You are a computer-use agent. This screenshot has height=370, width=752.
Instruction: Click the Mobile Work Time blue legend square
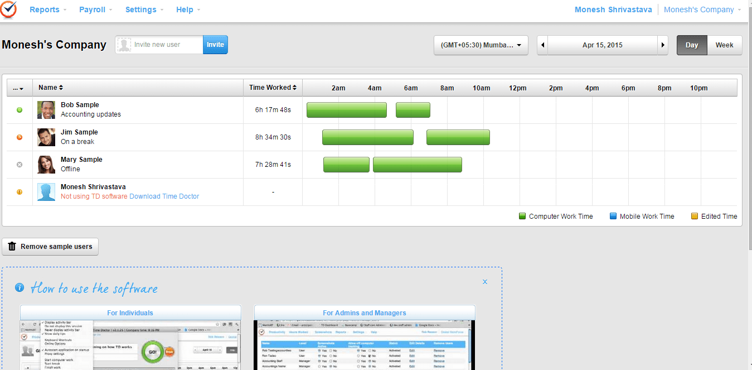613,217
